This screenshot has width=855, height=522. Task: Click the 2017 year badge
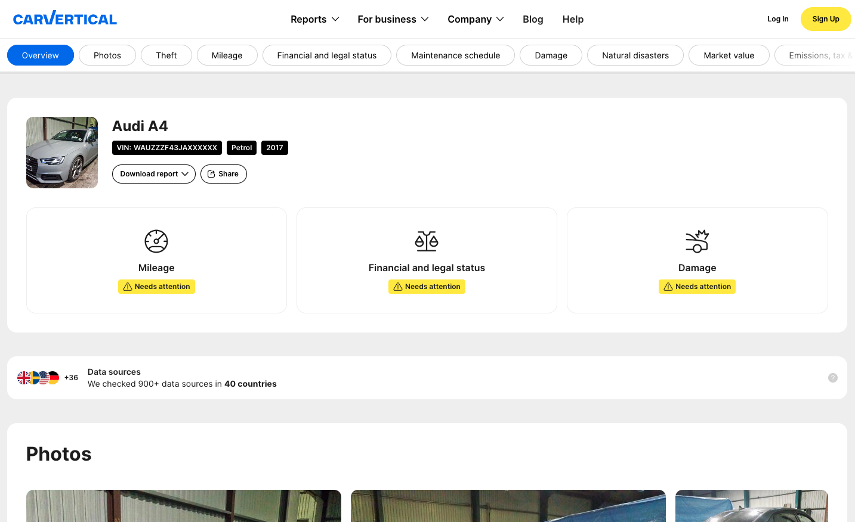tap(274, 148)
